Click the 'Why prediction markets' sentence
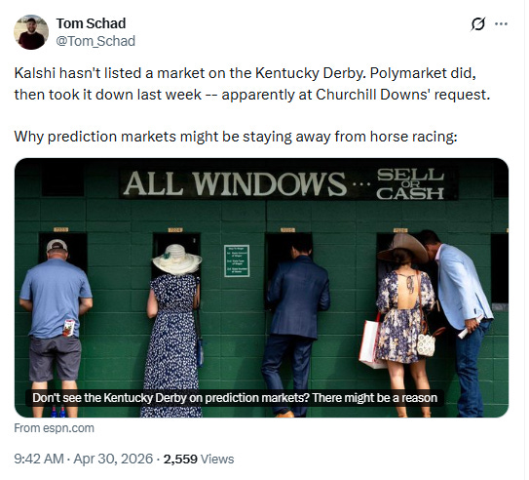Image resolution: width=529 pixels, height=480 pixels. point(236,137)
